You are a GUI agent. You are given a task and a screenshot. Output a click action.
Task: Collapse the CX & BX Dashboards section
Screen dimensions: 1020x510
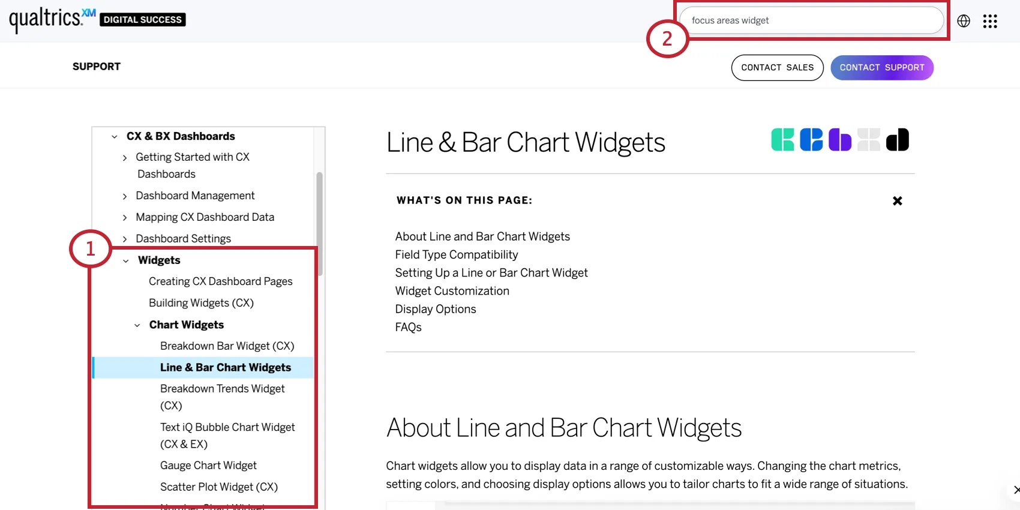115,137
